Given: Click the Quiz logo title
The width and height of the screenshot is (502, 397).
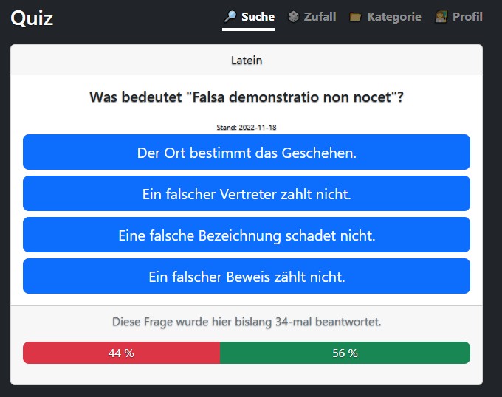Looking at the screenshot, I should (32, 18).
